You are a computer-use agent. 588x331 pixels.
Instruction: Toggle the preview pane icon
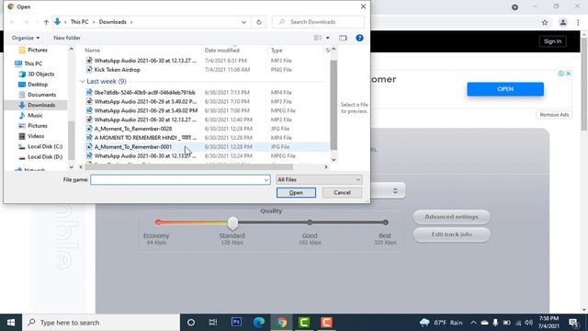pyautogui.click(x=343, y=38)
